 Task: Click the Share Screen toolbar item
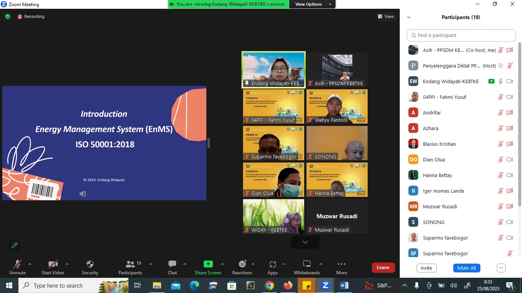coord(208,267)
